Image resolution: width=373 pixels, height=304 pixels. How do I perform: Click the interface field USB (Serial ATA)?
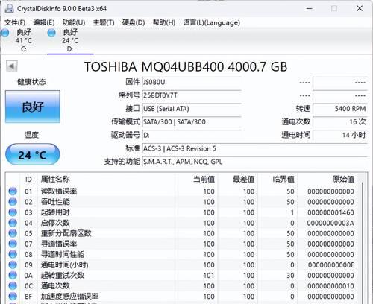192,109
